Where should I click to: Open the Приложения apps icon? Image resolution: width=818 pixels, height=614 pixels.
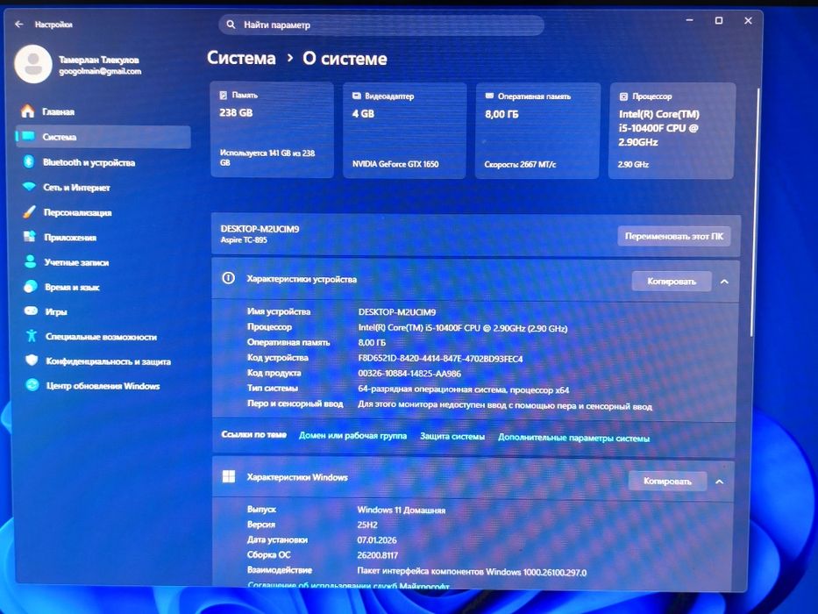tap(30, 237)
